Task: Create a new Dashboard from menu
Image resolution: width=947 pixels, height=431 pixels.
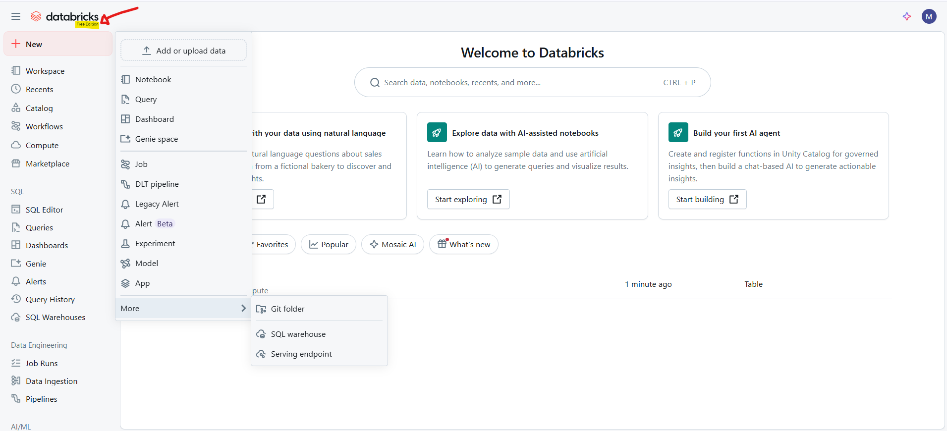Action: 183,119
